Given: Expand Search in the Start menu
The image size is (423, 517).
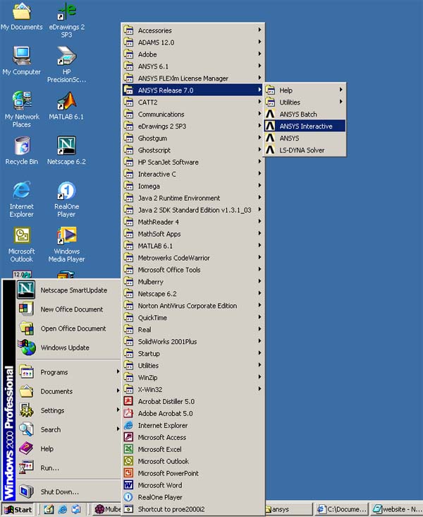Looking at the screenshot, I should point(68,429).
